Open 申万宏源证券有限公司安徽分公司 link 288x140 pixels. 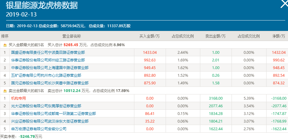(39, 129)
